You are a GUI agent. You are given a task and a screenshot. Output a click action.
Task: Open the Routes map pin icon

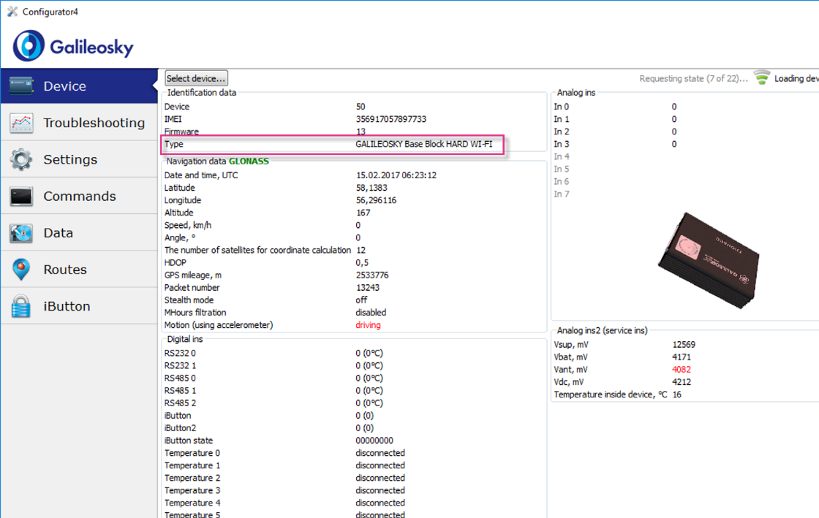21,270
